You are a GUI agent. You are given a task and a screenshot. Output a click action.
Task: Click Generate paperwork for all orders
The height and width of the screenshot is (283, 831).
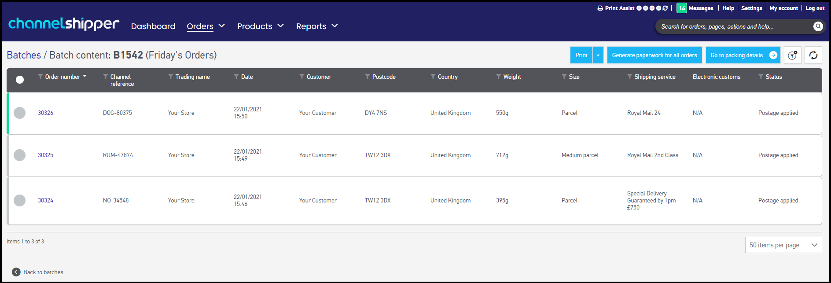[654, 55]
